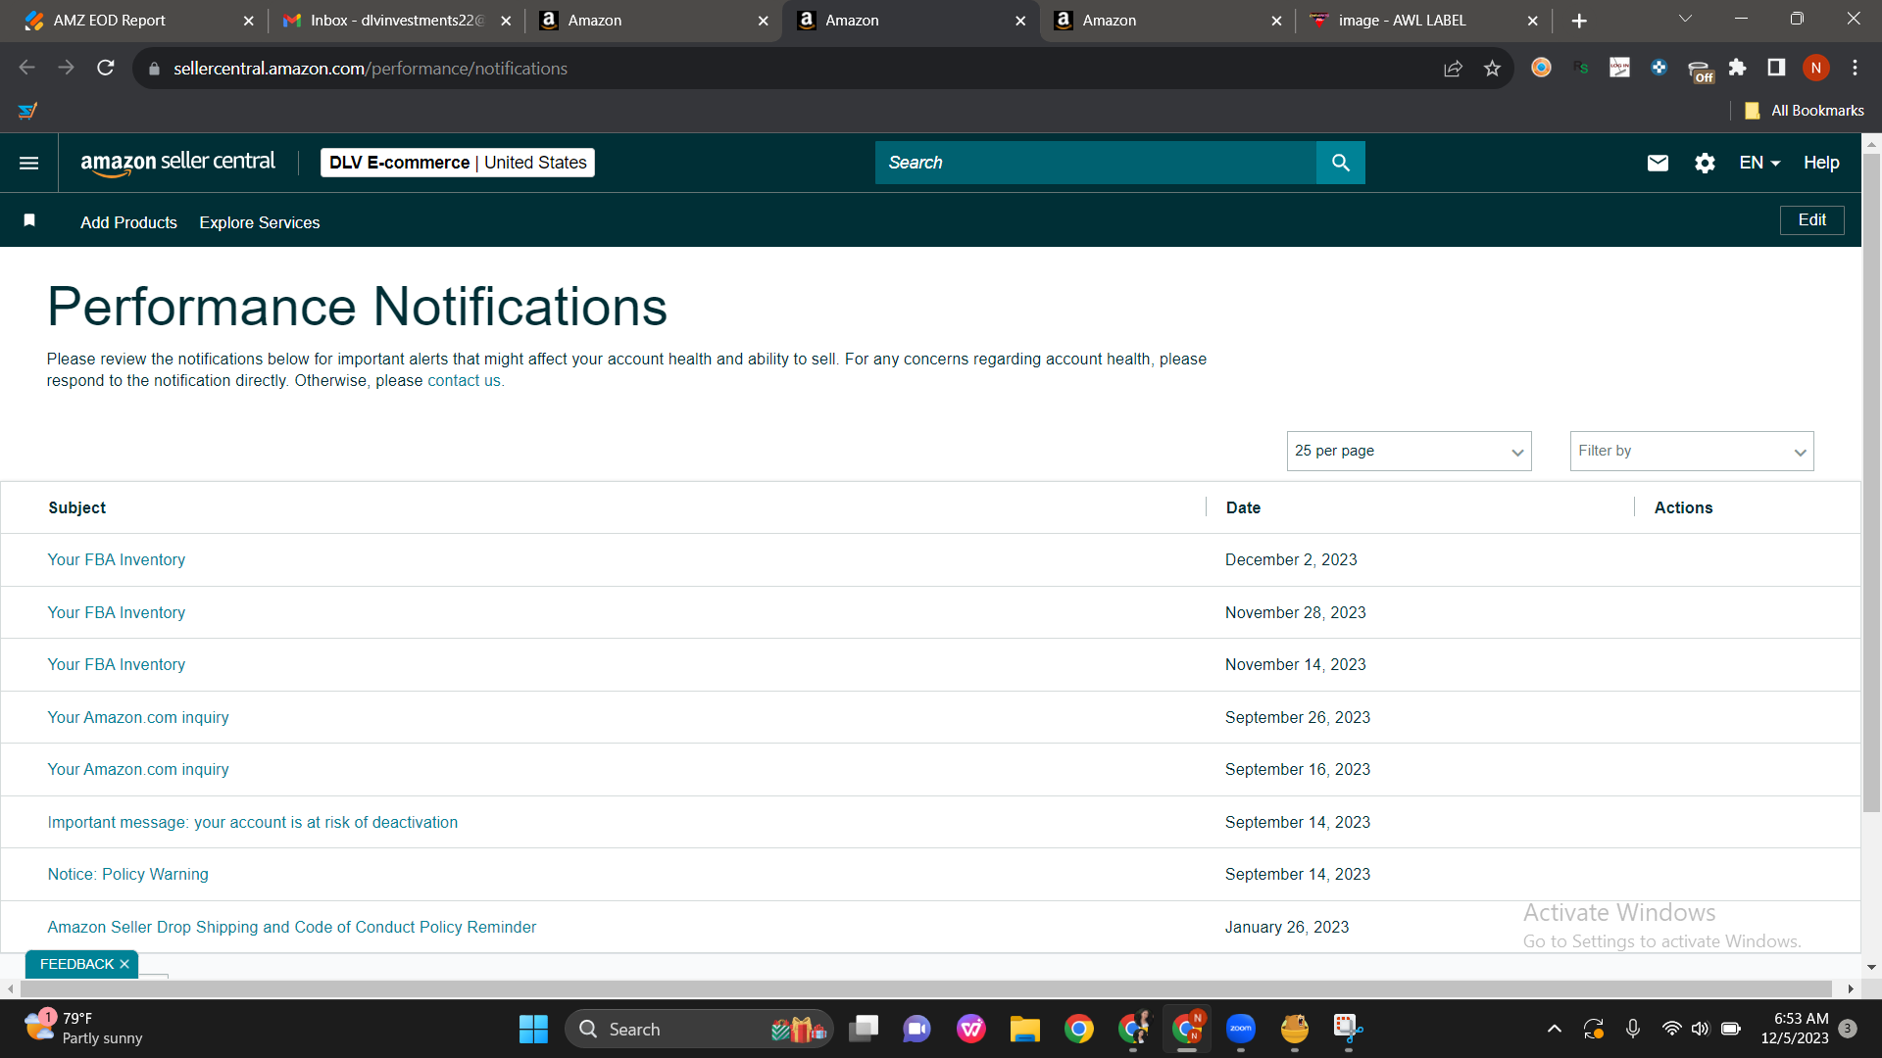
Task: Open the tab search chevron in Chrome
Action: (1685, 19)
